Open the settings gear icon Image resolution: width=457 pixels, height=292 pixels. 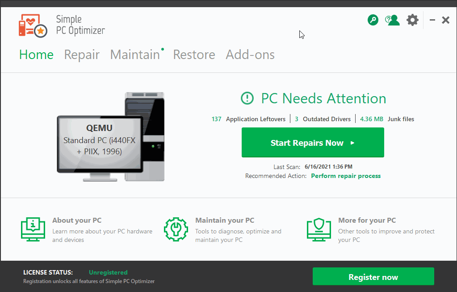pyautogui.click(x=412, y=20)
